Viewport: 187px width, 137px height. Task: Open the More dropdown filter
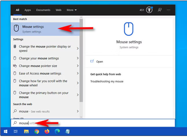tap(71, 10)
